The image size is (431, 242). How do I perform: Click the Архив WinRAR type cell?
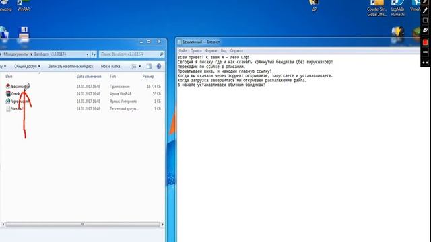click(121, 94)
